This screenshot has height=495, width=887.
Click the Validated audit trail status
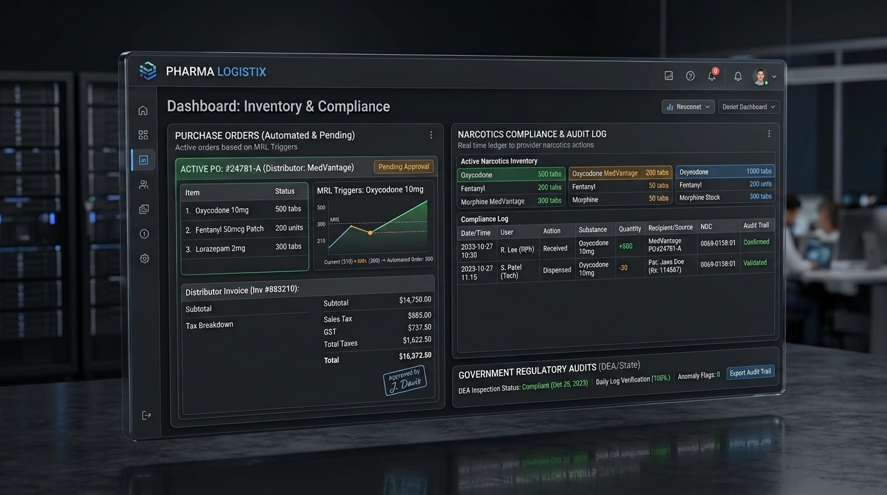click(755, 262)
